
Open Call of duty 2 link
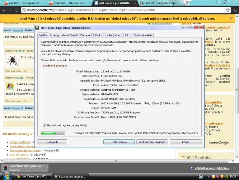tap(19, 154)
